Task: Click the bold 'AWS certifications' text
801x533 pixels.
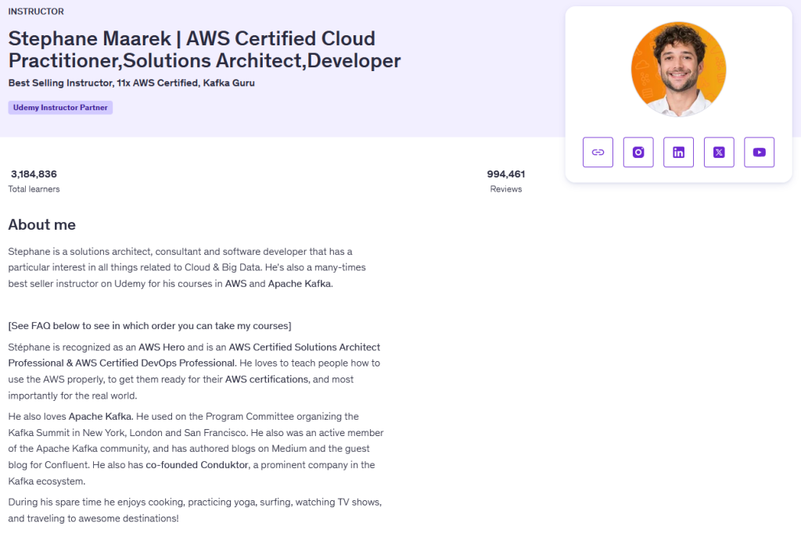Action: coord(267,380)
